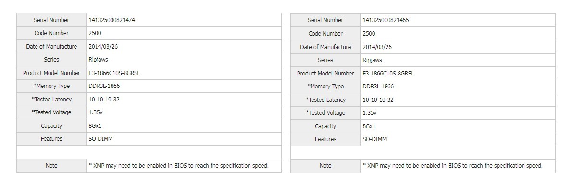The height and width of the screenshot is (187, 586).
Task: Click the left table's Code Number value 2500
Action: point(95,33)
